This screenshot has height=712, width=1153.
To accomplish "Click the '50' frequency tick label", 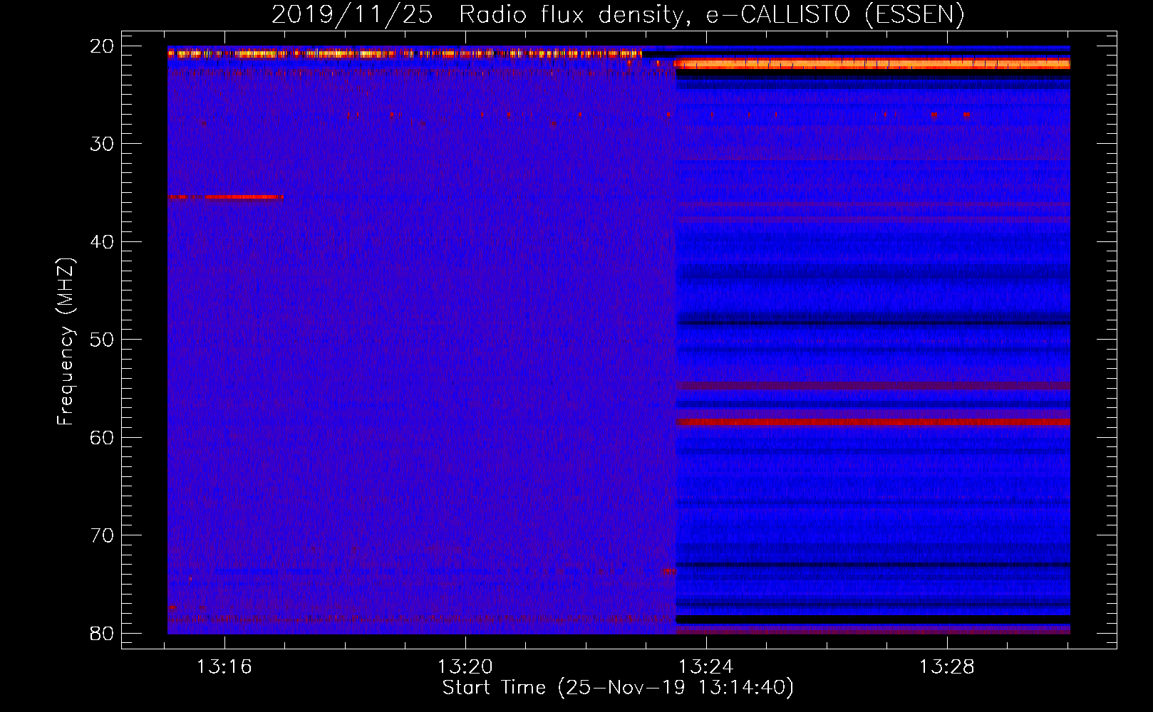I will (103, 340).
